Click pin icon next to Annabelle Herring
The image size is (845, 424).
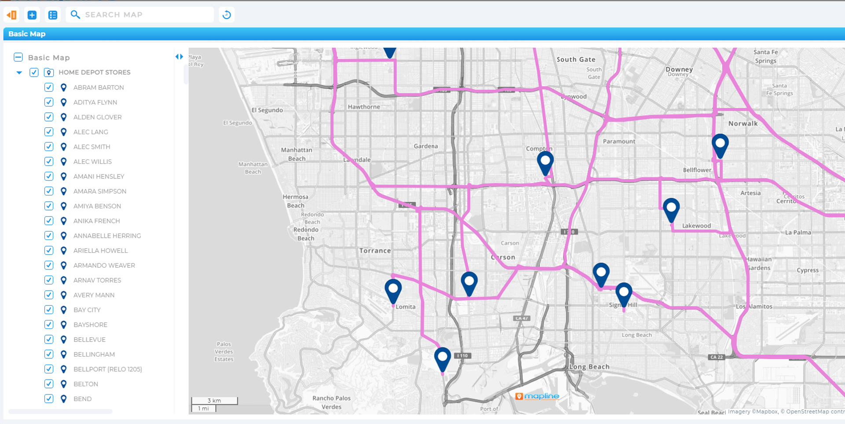[63, 236]
